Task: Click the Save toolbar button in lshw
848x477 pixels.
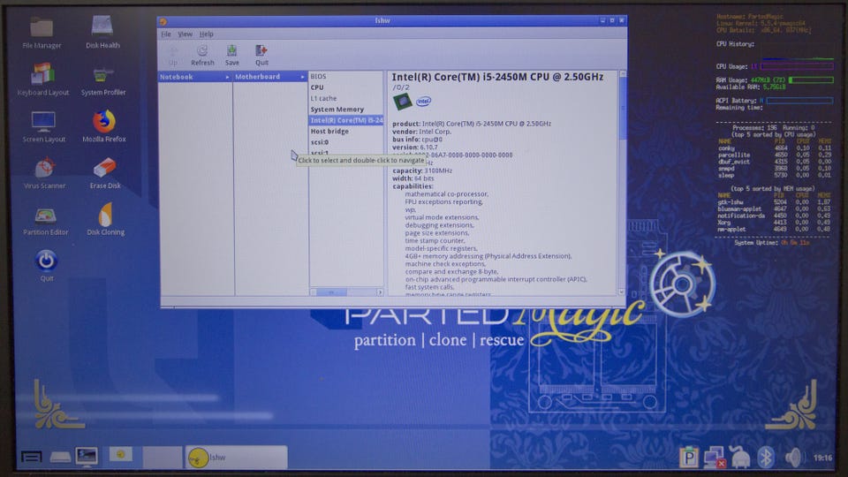Action: pyautogui.click(x=232, y=55)
